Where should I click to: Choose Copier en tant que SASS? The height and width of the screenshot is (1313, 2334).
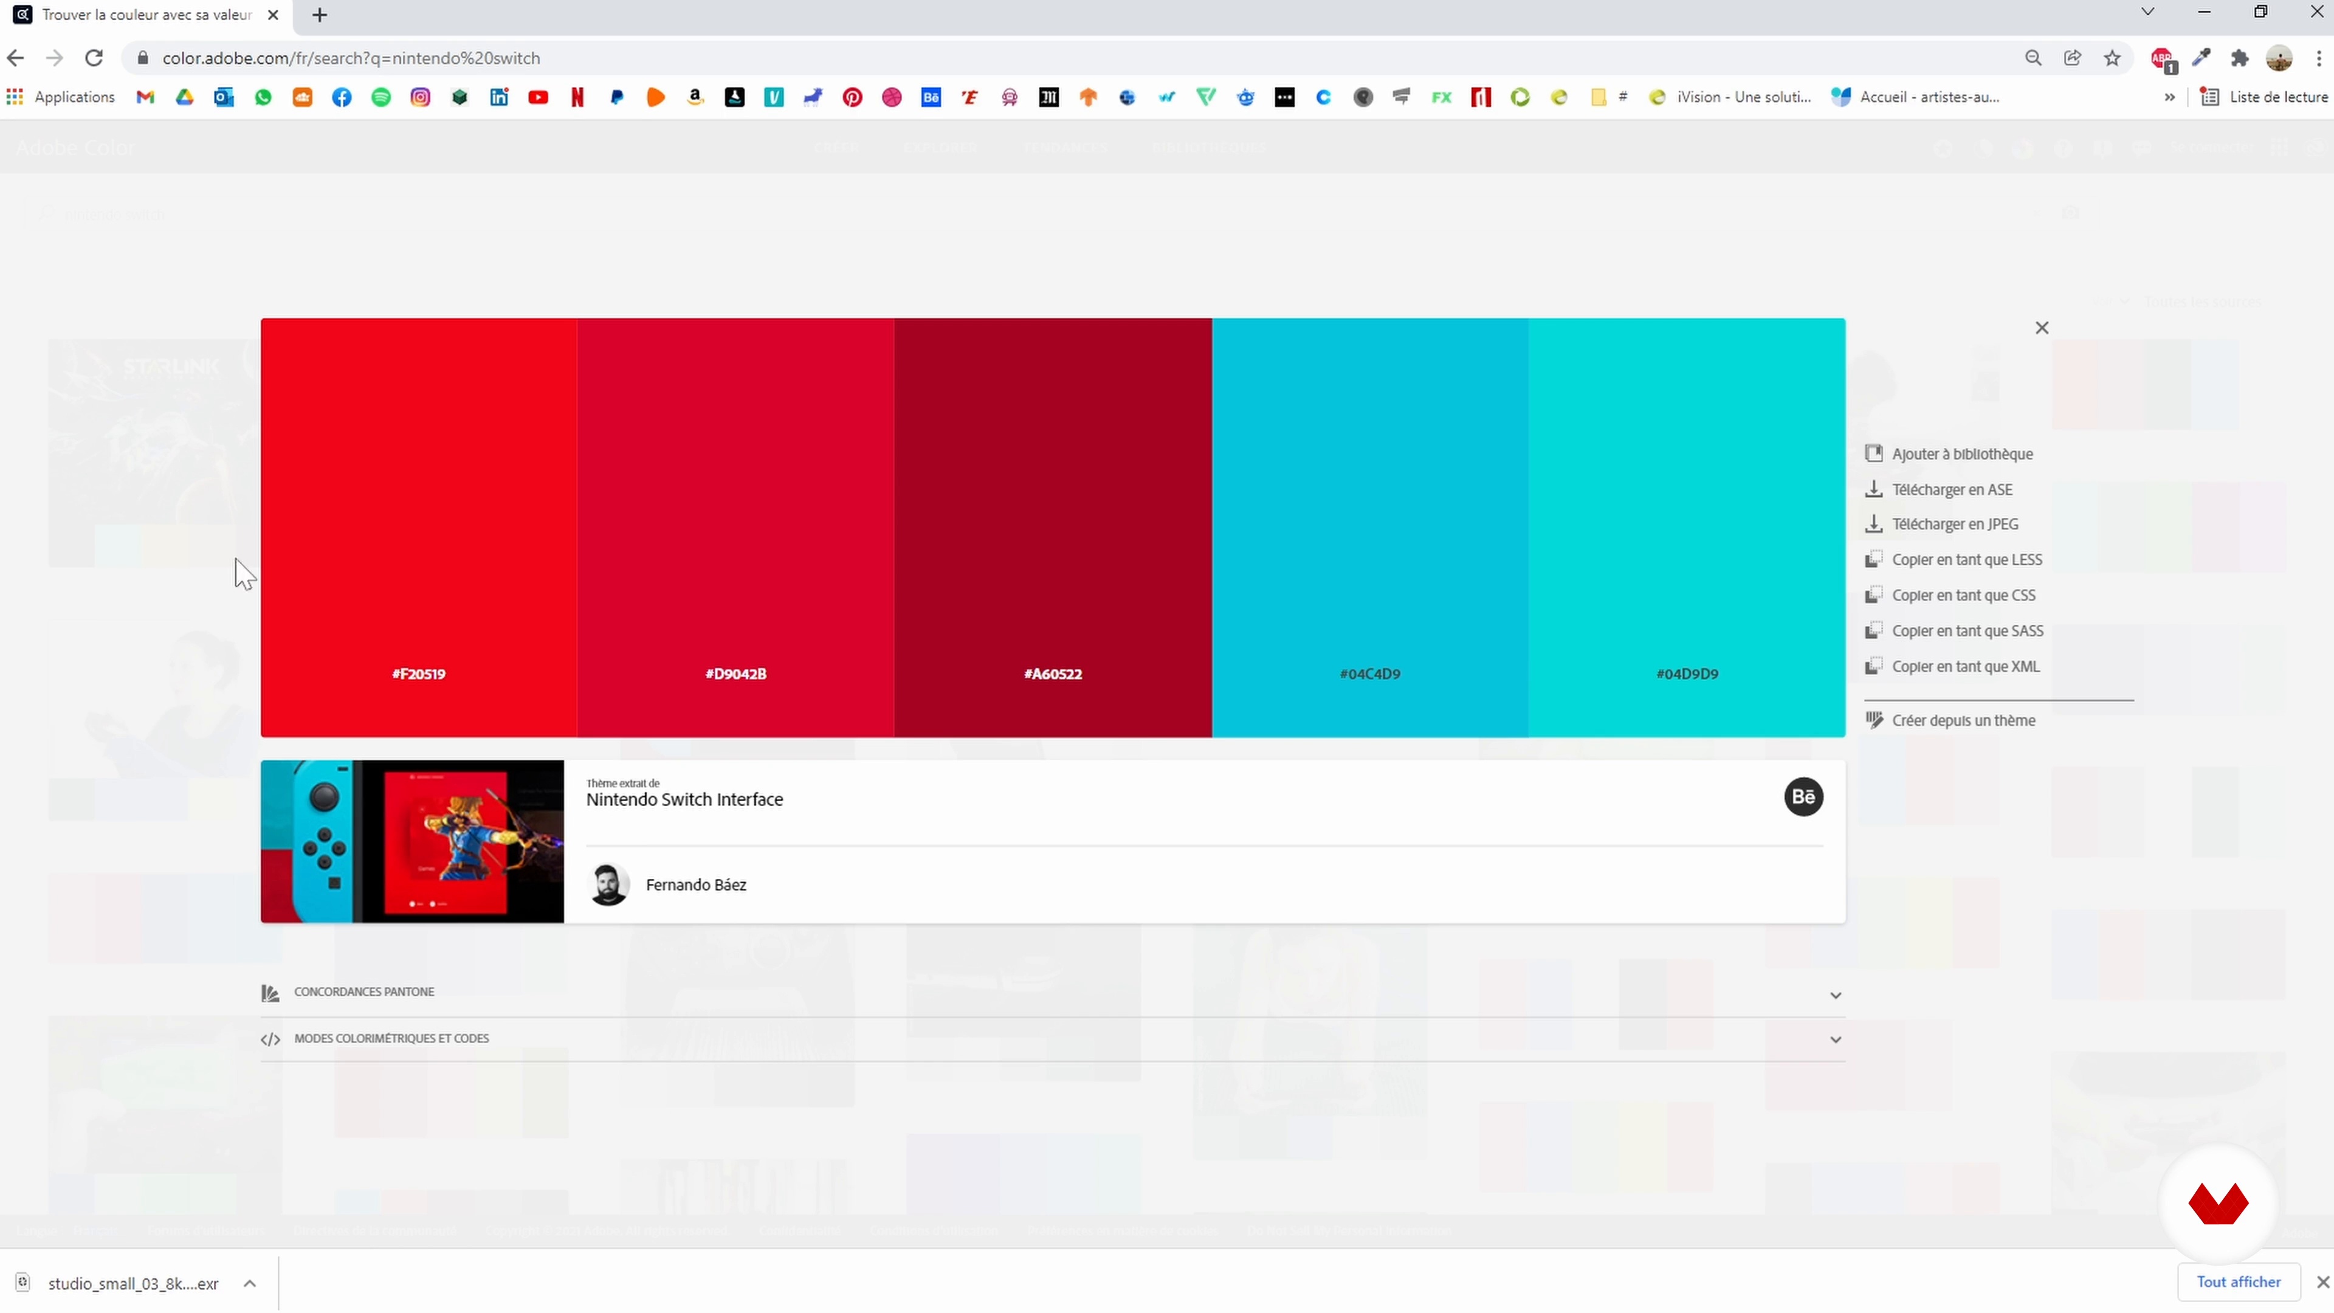point(1954,631)
